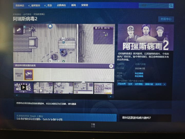Image resolution: width=185 pixels, height=139 pixels.
Task: Select the 生存 tag
Action: tap(130, 84)
